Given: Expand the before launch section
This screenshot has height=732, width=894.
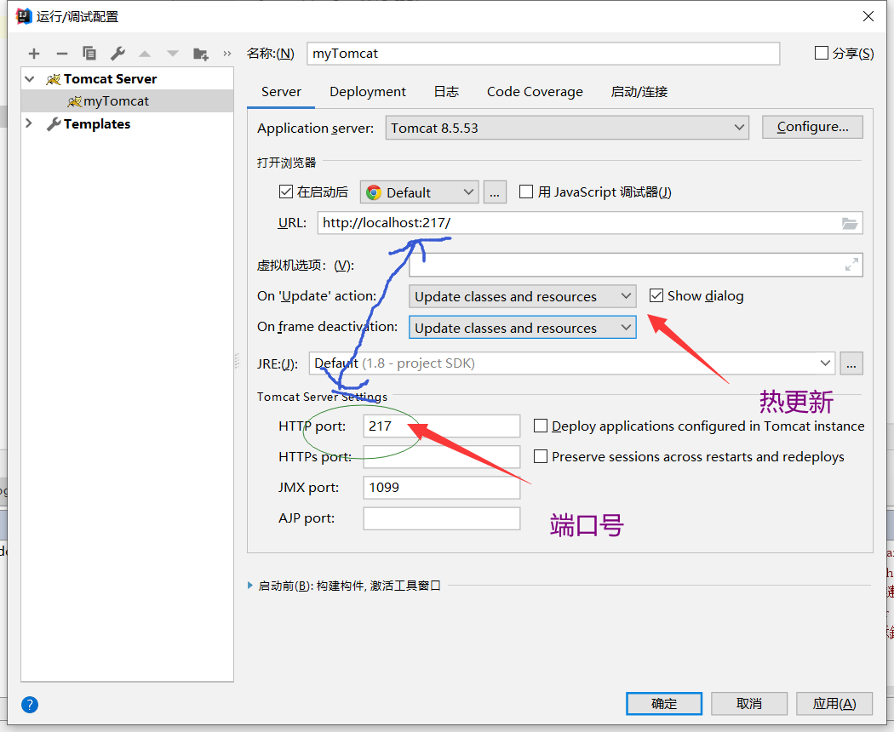Looking at the screenshot, I should (x=250, y=586).
